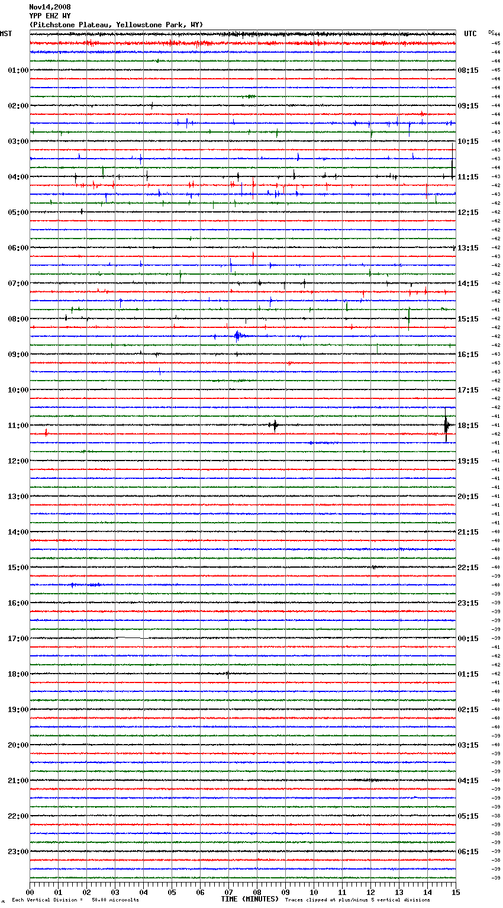Image resolution: width=503 pixels, height=908 pixels.
Task: Click the 00:15 UTC time label
Action: 468,639
